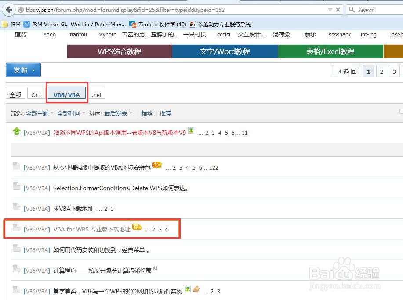Click the search magnifier icon
Screen dimensions: 403x300
click(x=352, y=10)
